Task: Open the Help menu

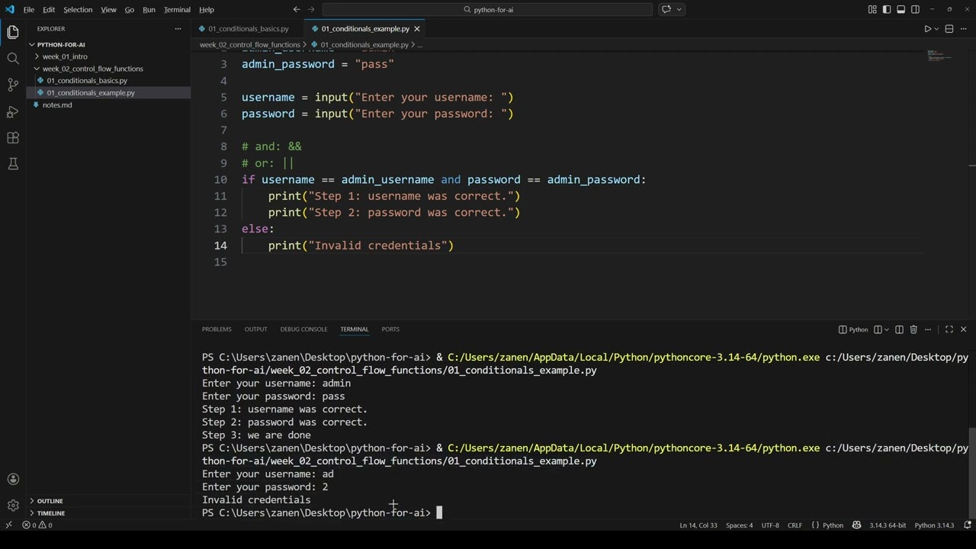Action: click(x=207, y=9)
